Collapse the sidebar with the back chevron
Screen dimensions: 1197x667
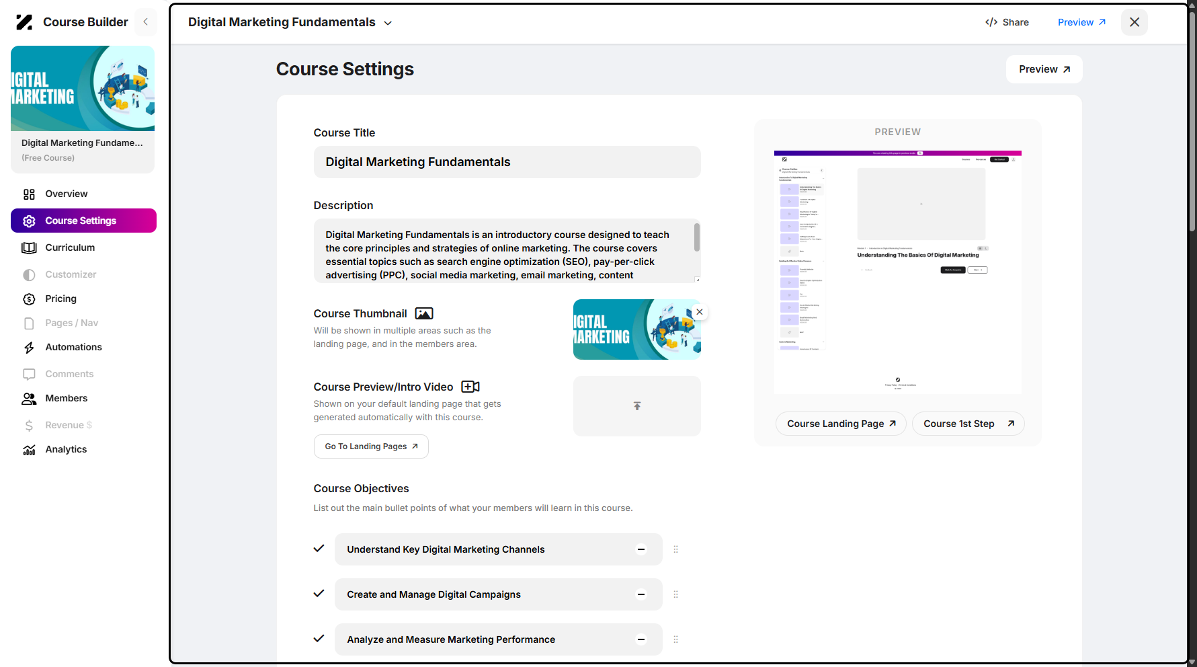click(146, 22)
